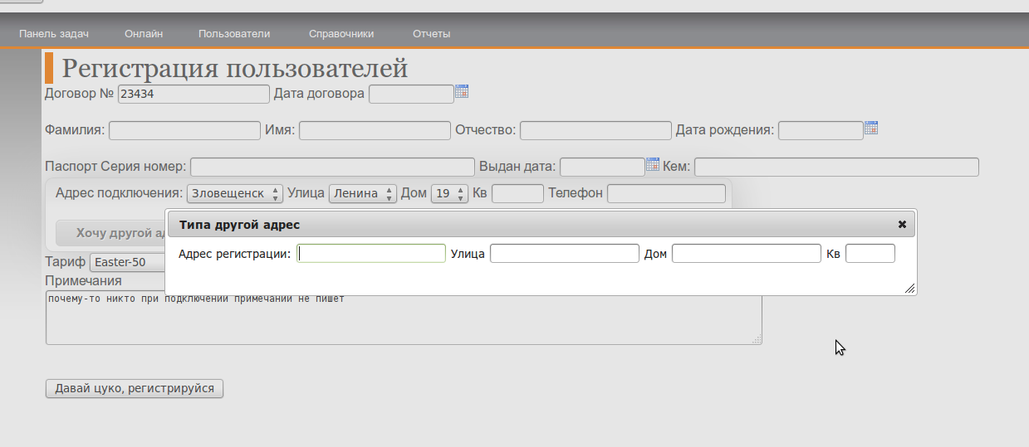Click the Хочу другой адрес button

click(x=111, y=233)
